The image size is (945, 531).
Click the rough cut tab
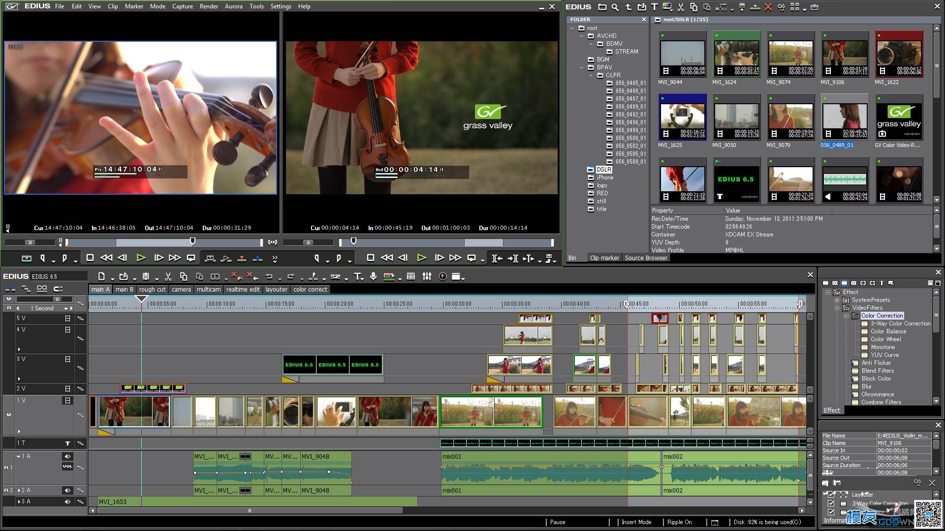(151, 289)
